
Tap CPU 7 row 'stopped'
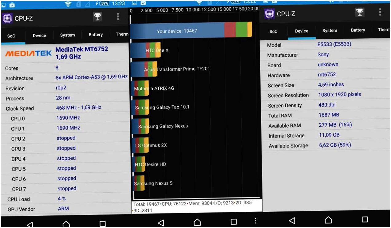click(67, 188)
